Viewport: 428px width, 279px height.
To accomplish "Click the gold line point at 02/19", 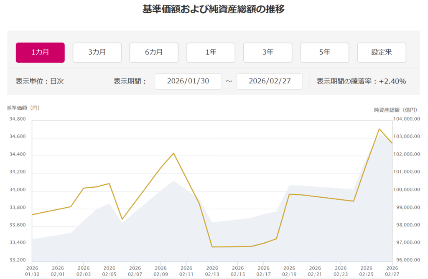I will 289,194.
